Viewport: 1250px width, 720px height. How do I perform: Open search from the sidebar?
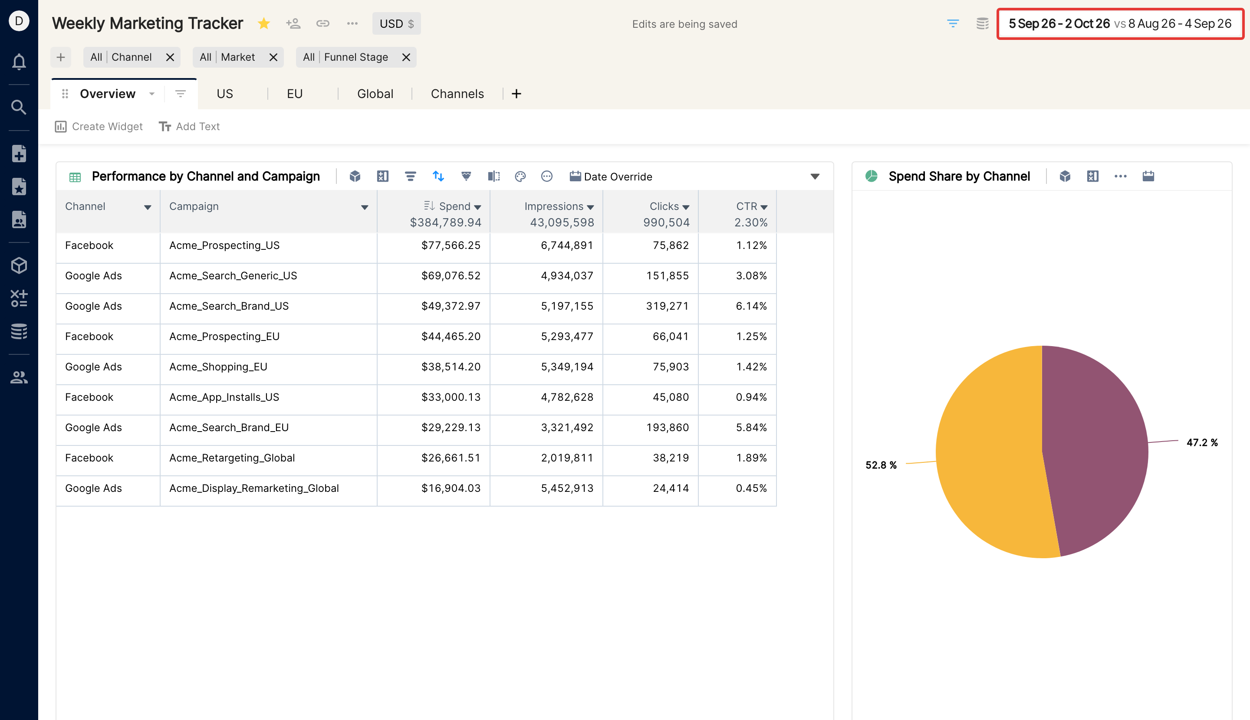tap(19, 107)
